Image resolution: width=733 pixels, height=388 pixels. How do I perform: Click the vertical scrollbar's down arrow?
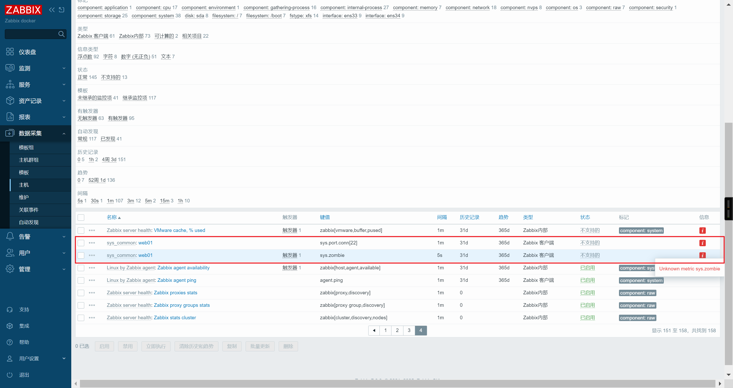pos(728,375)
